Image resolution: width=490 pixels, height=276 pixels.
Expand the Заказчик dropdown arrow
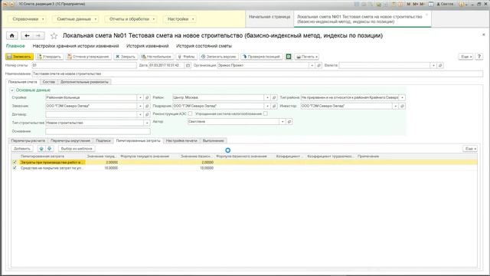(140, 106)
